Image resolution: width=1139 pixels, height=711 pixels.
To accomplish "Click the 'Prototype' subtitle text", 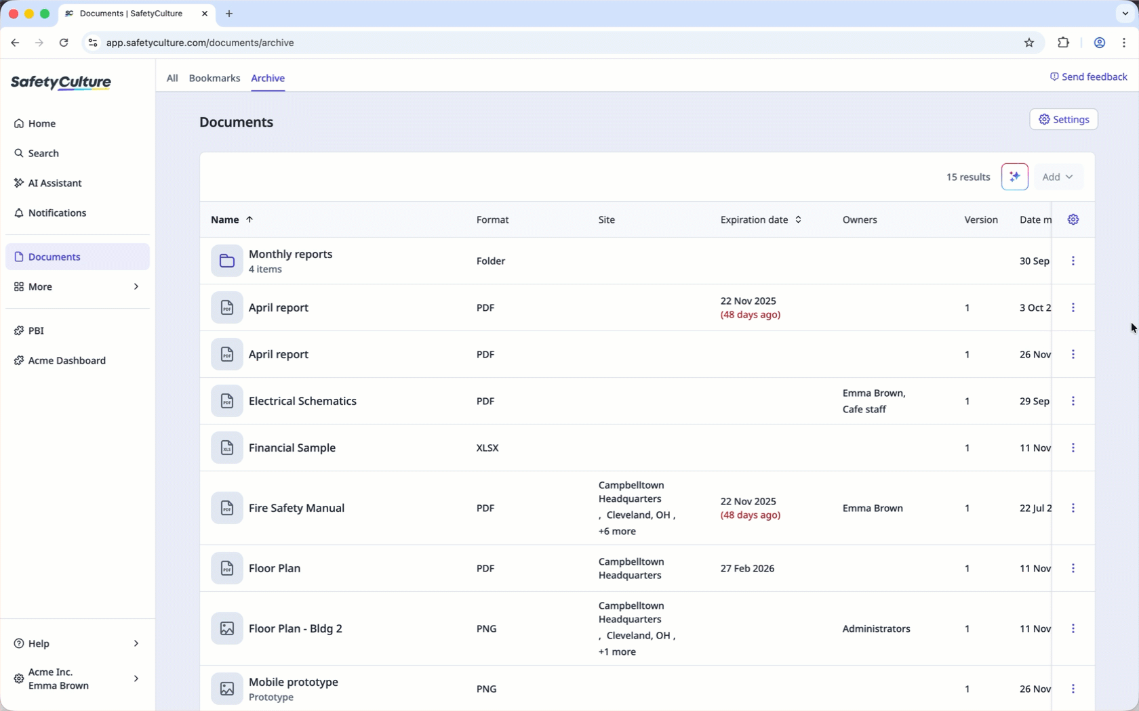I will click(271, 697).
